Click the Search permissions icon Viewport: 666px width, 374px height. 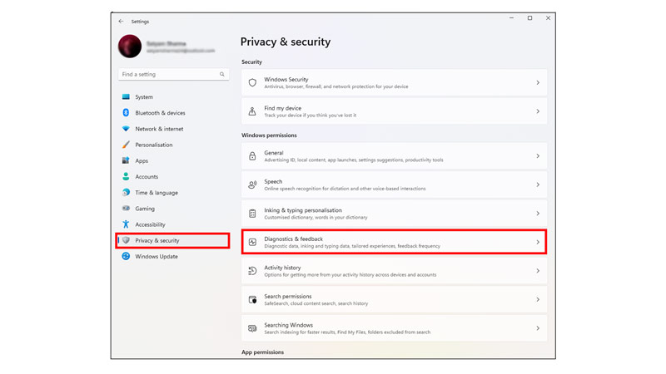252,300
